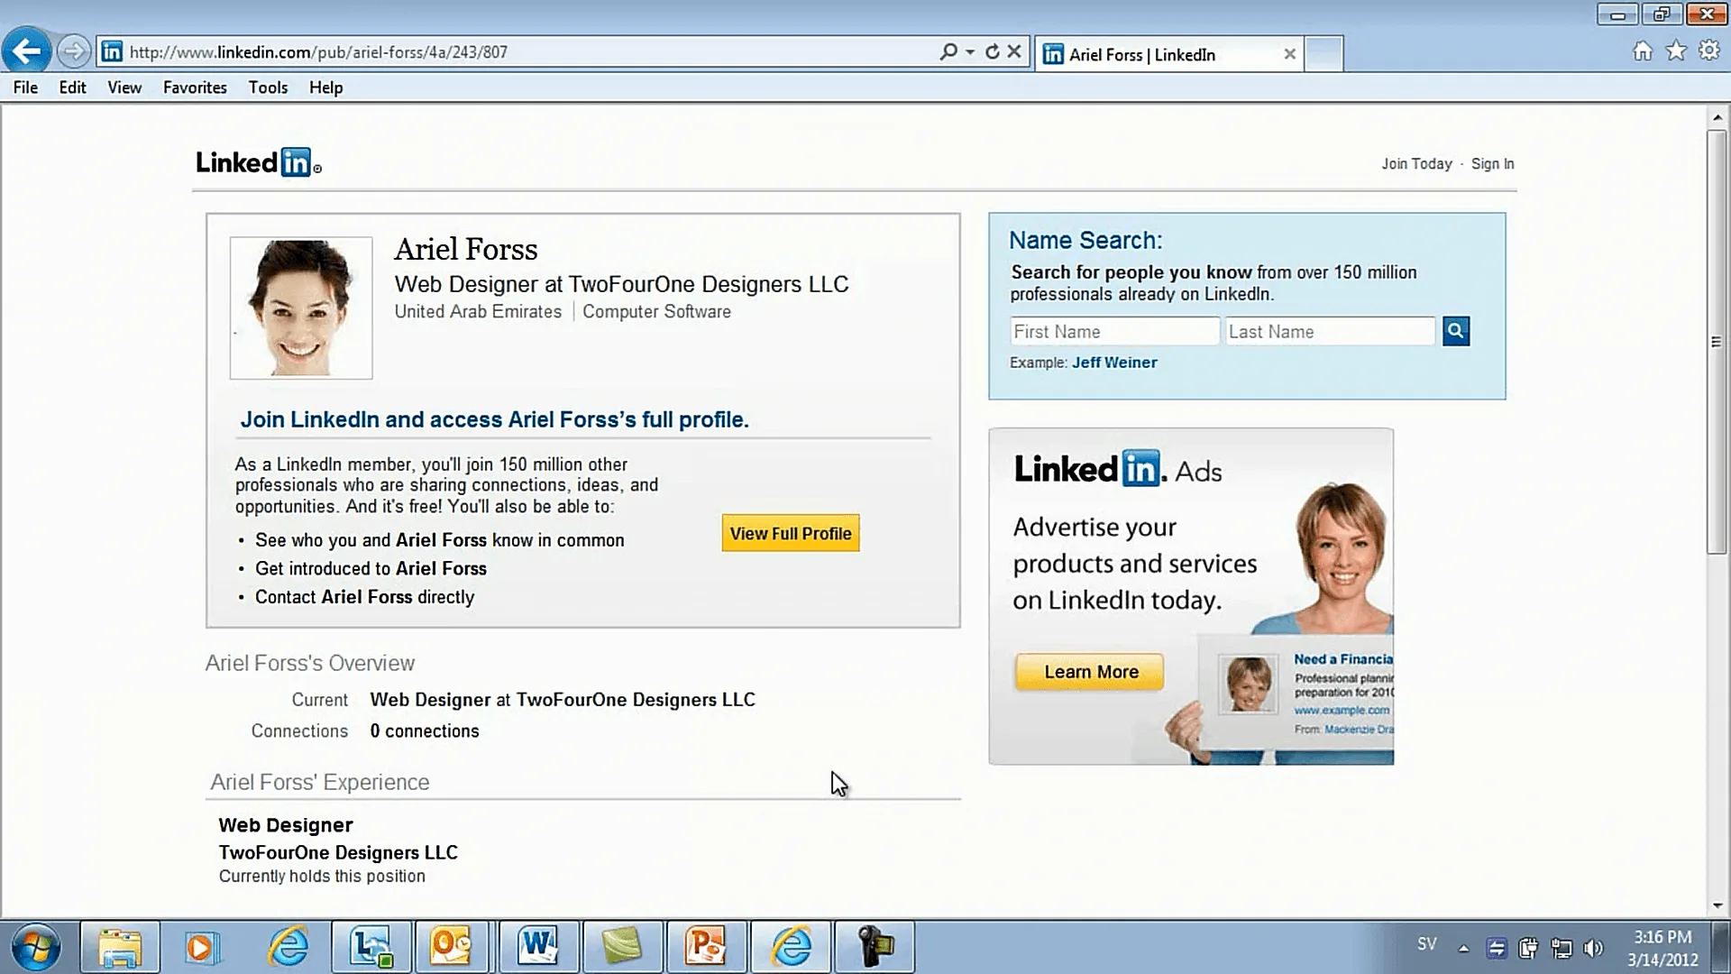Screen dimensions: 1731x974
Task: Refresh the page with the reload icon
Action: pyautogui.click(x=993, y=51)
